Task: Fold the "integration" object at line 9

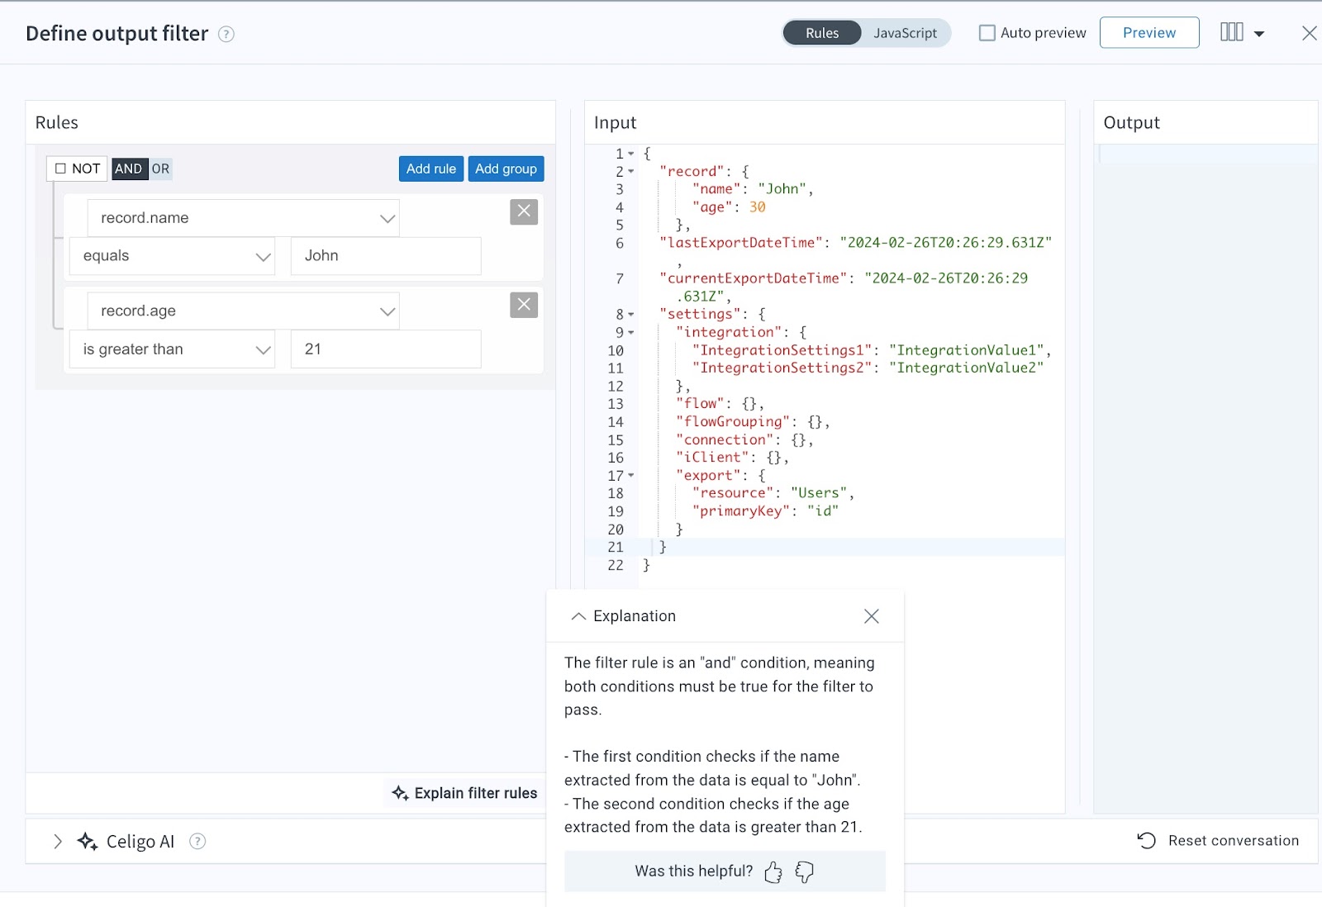Action: (x=630, y=333)
